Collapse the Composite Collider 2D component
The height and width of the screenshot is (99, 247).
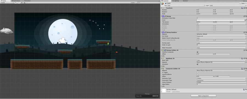pos(161,69)
